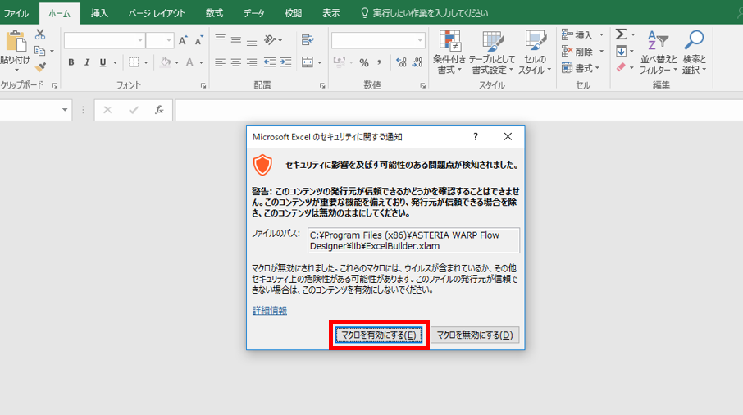Open Conditional Formatting menu
The width and height of the screenshot is (743, 415).
(449, 52)
